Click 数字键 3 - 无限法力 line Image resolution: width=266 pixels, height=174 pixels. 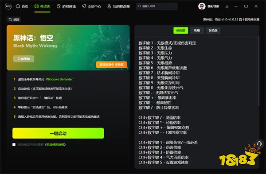[x=155, y=53]
